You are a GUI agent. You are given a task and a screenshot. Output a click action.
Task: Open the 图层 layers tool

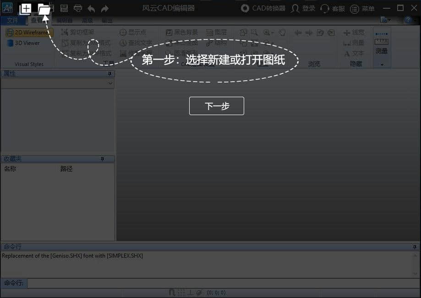[216, 33]
